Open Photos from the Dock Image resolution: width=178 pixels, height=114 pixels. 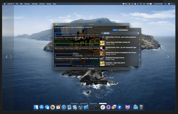point(53,107)
